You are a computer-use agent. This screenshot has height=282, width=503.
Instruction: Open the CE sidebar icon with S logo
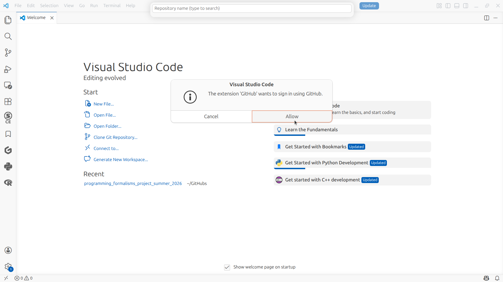coord(8,118)
